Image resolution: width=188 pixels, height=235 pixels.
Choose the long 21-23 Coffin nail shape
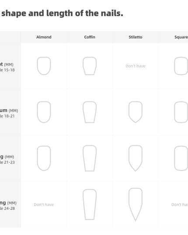90,158
